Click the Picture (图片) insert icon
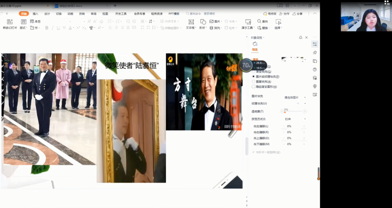392x208 pixels. (211, 21)
